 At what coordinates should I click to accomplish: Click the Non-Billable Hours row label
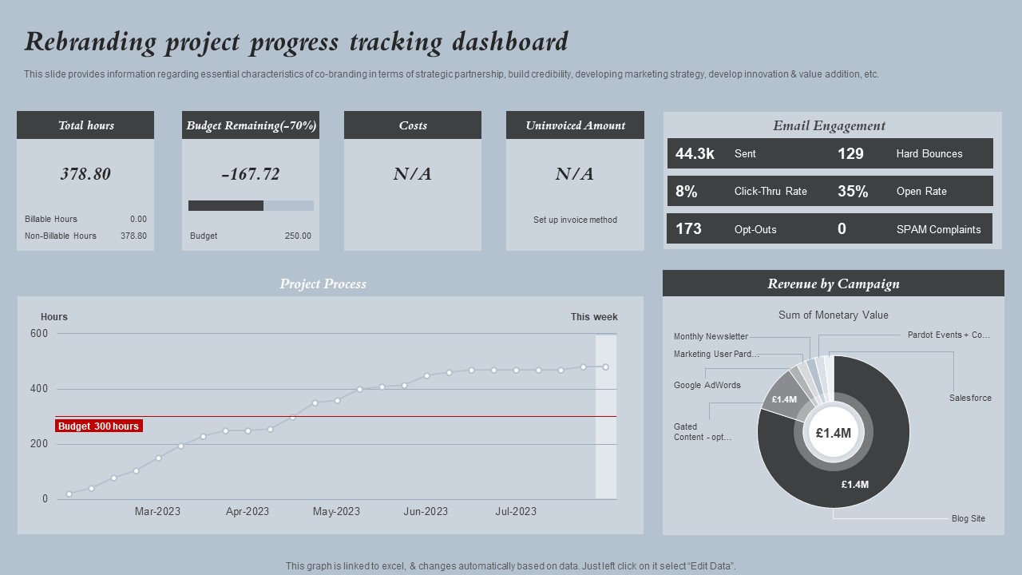pos(61,236)
